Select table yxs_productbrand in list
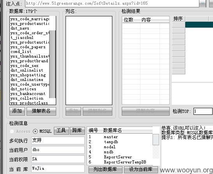213x174 pixels. (x=29, y=61)
